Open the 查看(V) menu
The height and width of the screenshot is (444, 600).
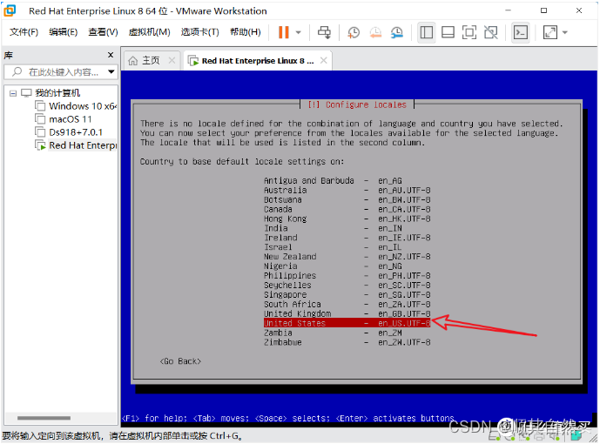[x=103, y=32]
